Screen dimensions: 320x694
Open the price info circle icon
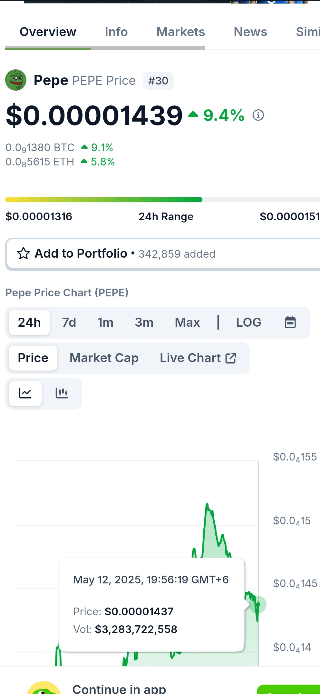pos(258,115)
